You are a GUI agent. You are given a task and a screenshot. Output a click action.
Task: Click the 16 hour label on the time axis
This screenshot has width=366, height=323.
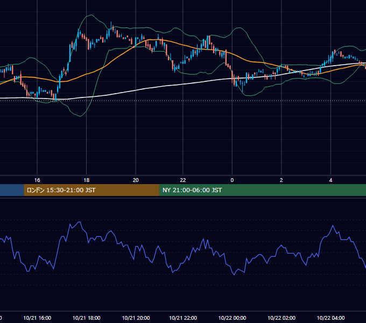(37, 180)
